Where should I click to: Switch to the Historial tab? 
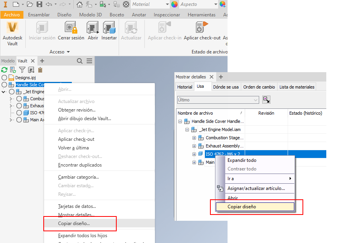[185, 87]
